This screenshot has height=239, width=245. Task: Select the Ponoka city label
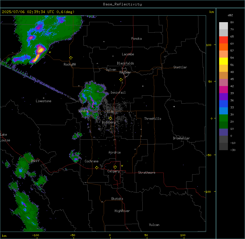[136, 39]
